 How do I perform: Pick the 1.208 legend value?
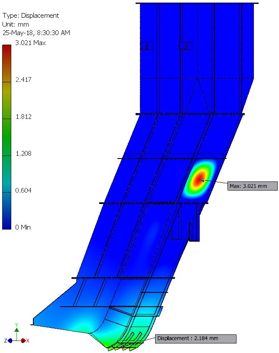pyautogui.click(x=23, y=153)
